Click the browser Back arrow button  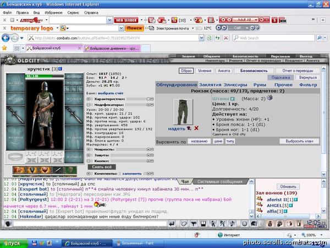[5, 38]
